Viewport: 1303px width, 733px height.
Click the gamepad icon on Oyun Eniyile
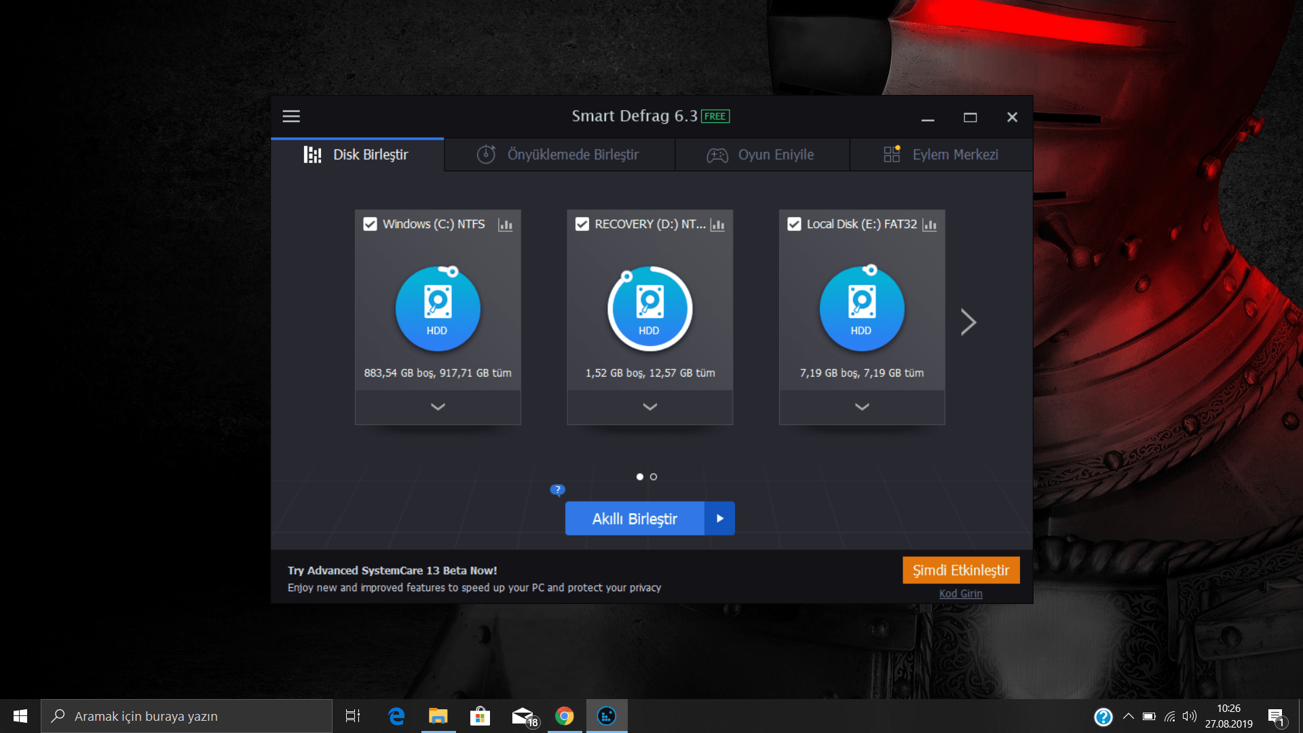[x=717, y=154]
